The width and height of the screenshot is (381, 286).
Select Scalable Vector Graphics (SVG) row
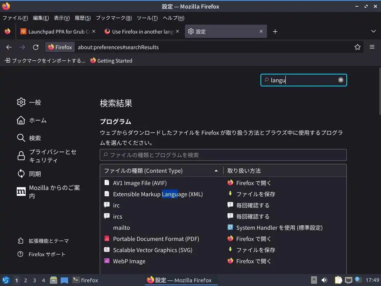[223, 250]
